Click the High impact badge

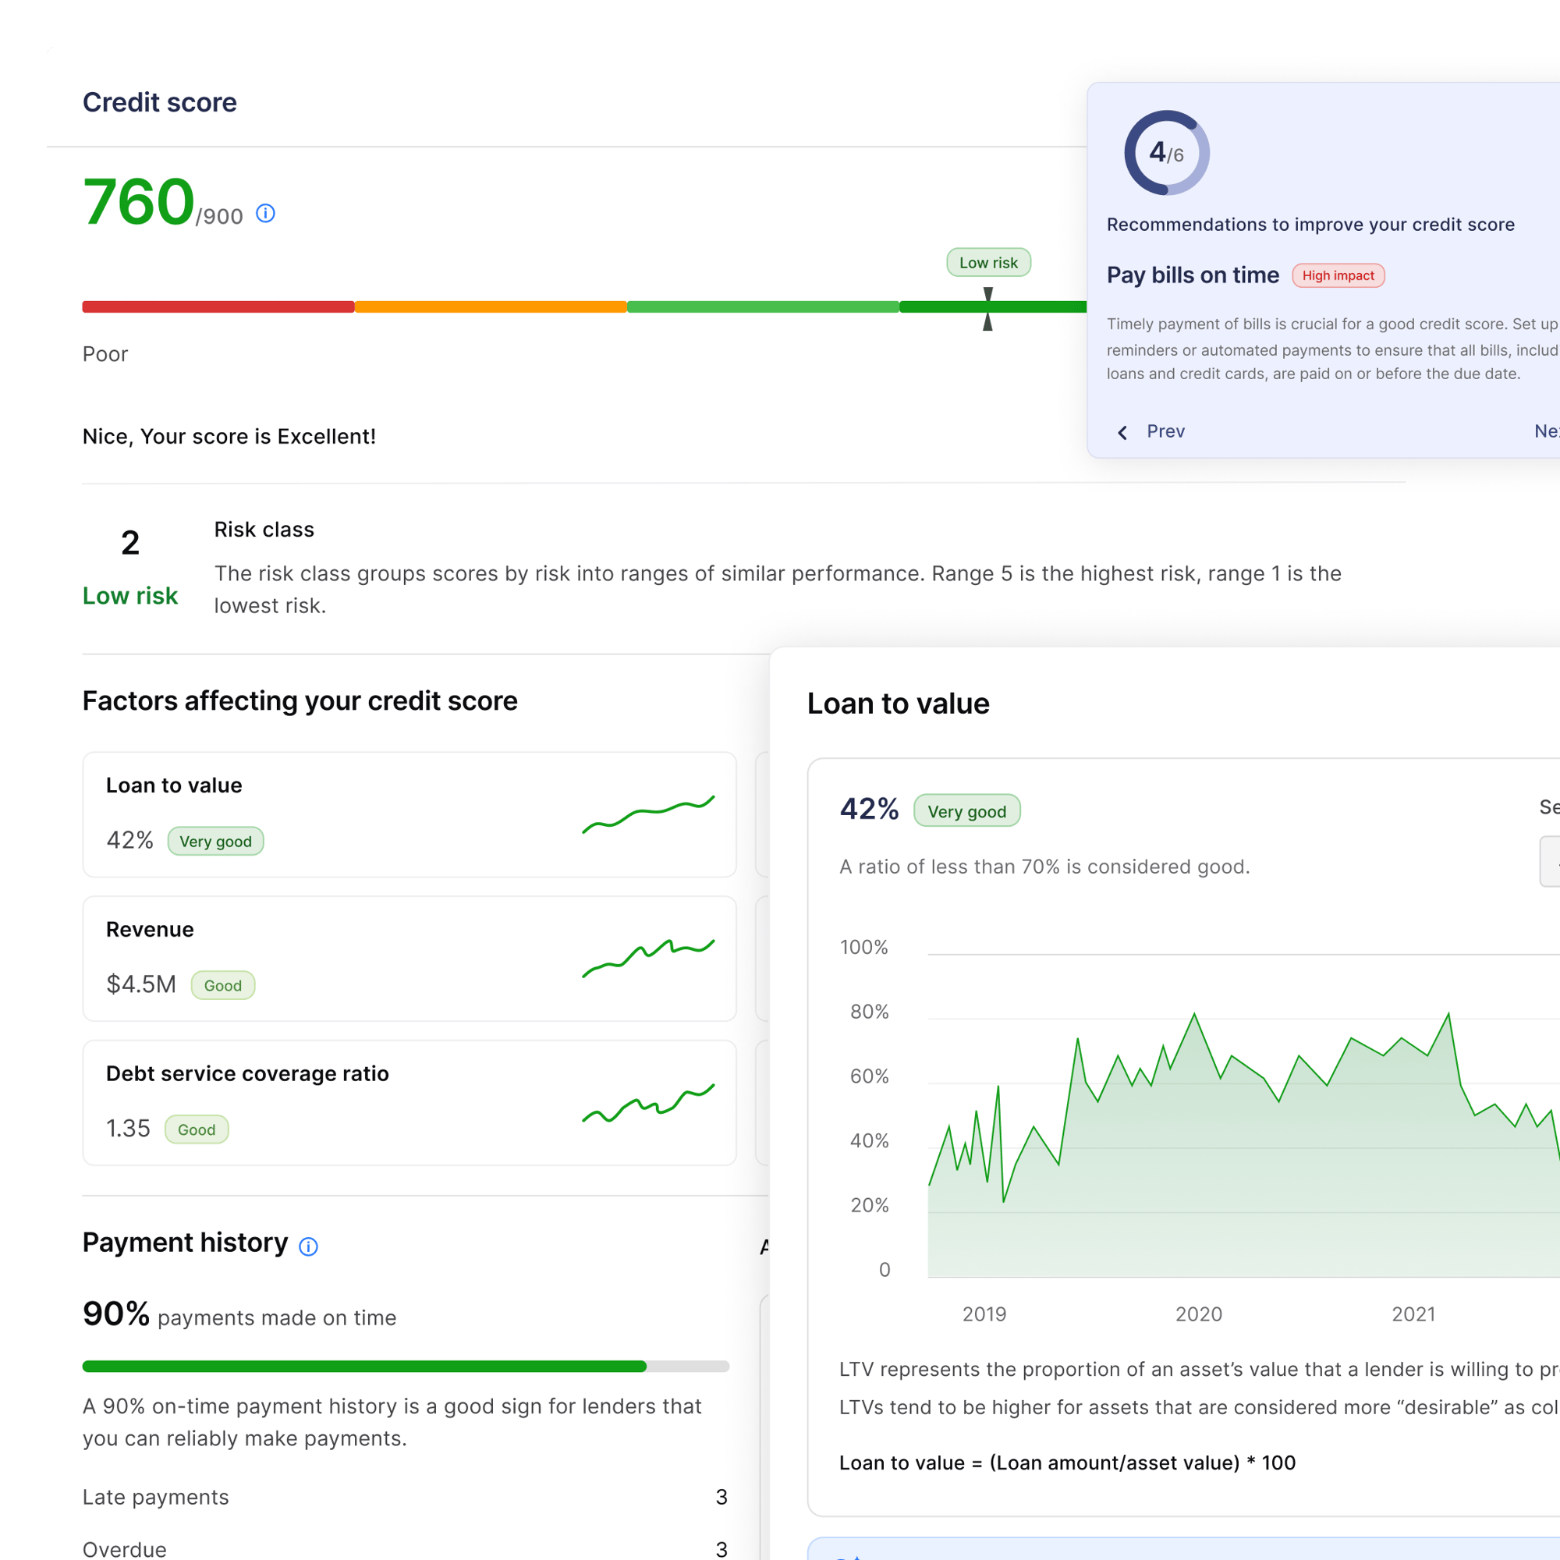pyautogui.click(x=1338, y=275)
